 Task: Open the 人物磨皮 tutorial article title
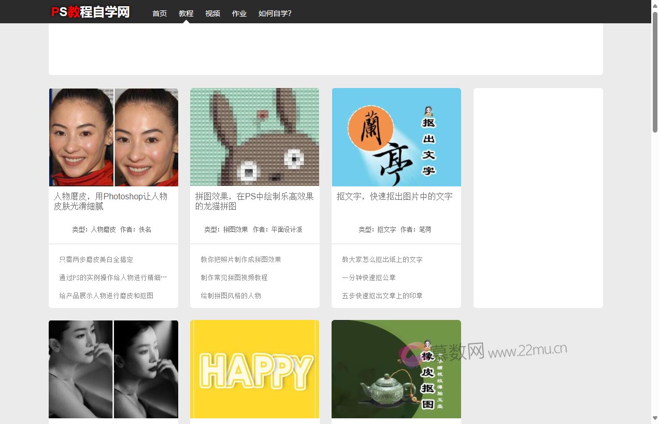(111, 201)
